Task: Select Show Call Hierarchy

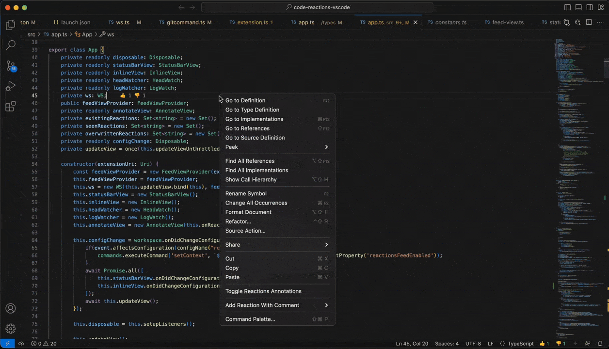Action: tap(277, 179)
